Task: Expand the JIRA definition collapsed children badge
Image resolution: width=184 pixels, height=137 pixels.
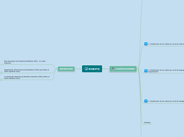Action: click(x=1, y=80)
